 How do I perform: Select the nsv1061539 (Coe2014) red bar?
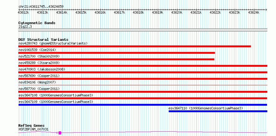click(117, 53)
